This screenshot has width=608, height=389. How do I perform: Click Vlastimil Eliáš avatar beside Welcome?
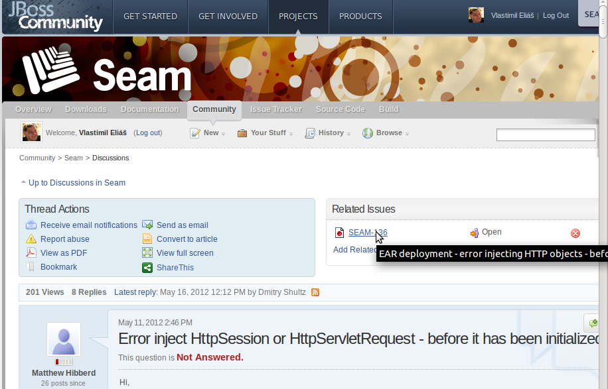[31, 133]
